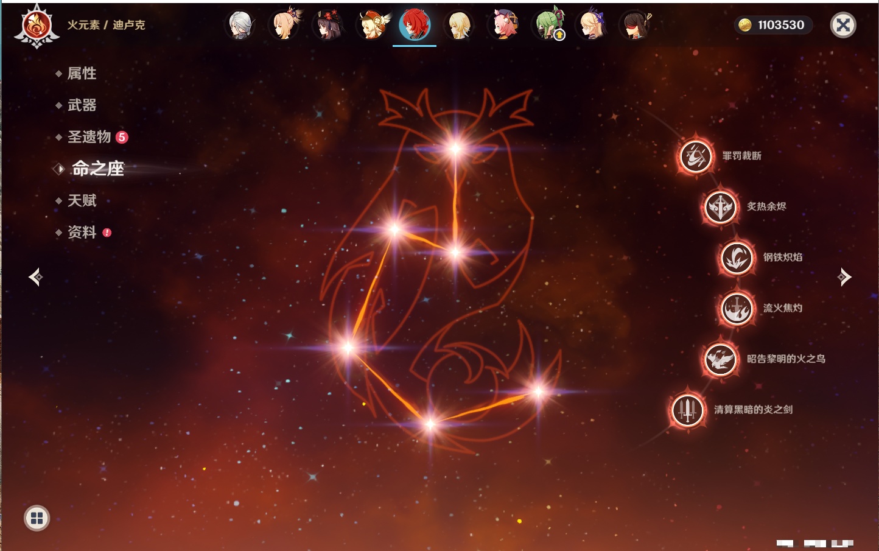Close the character screen with the X
The height and width of the screenshot is (551, 879).
[843, 25]
